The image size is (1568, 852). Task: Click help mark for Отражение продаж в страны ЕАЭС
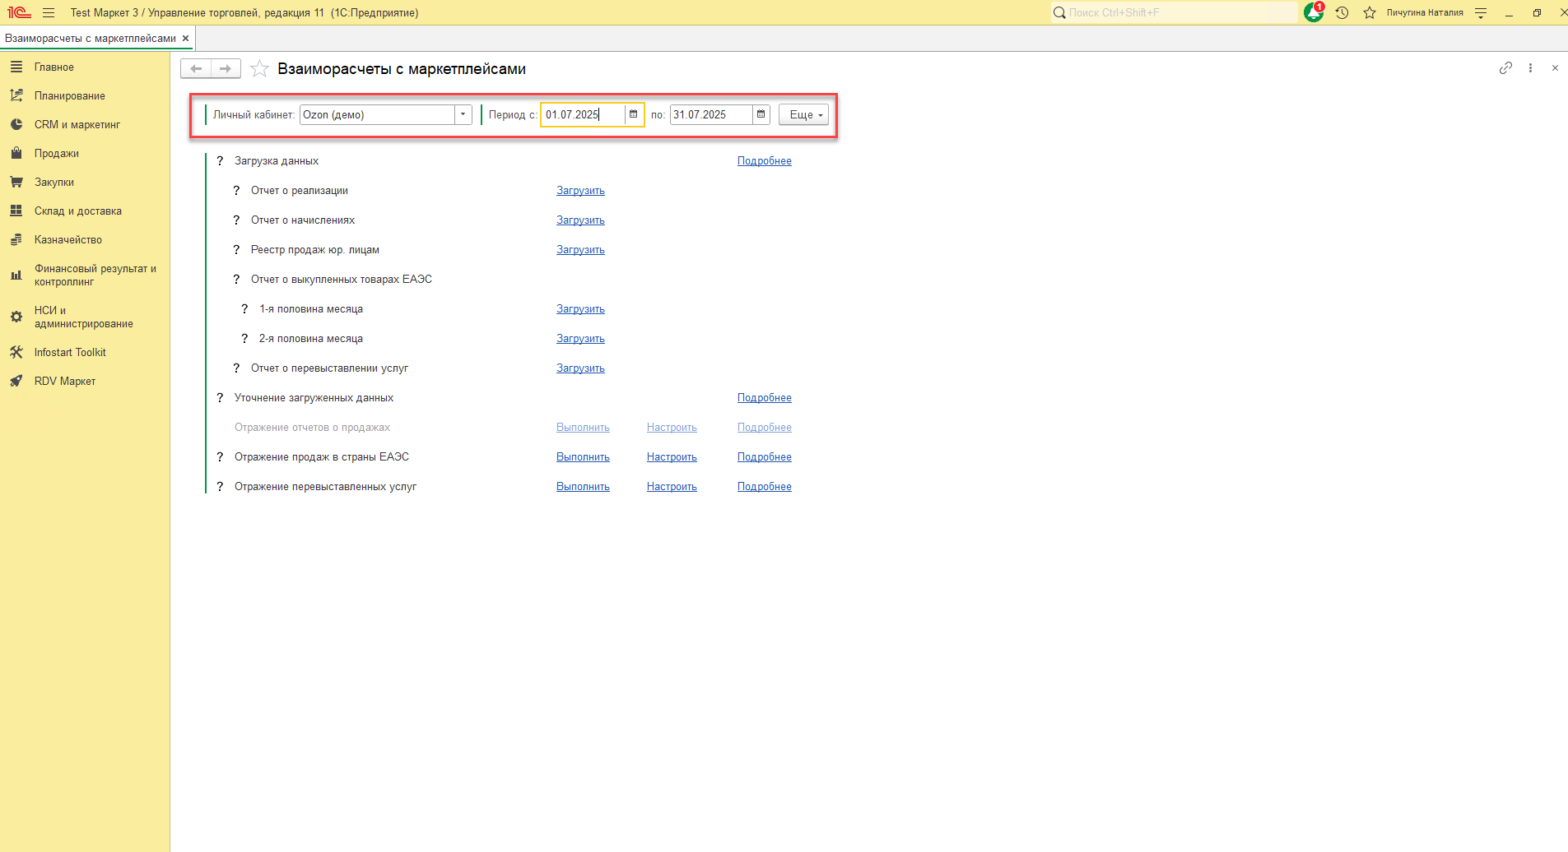coord(220,457)
